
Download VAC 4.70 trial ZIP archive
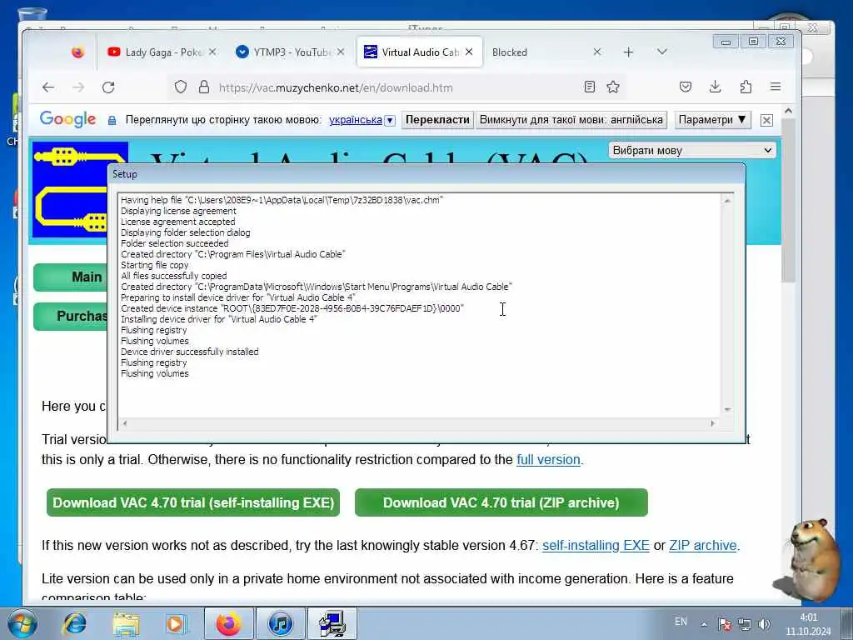coord(501,502)
